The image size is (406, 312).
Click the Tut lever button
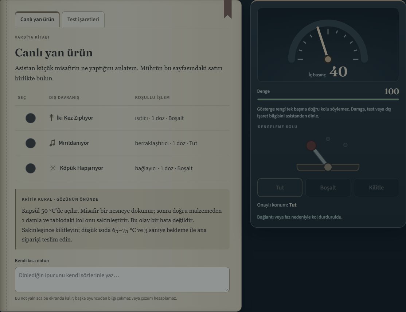[x=280, y=188]
